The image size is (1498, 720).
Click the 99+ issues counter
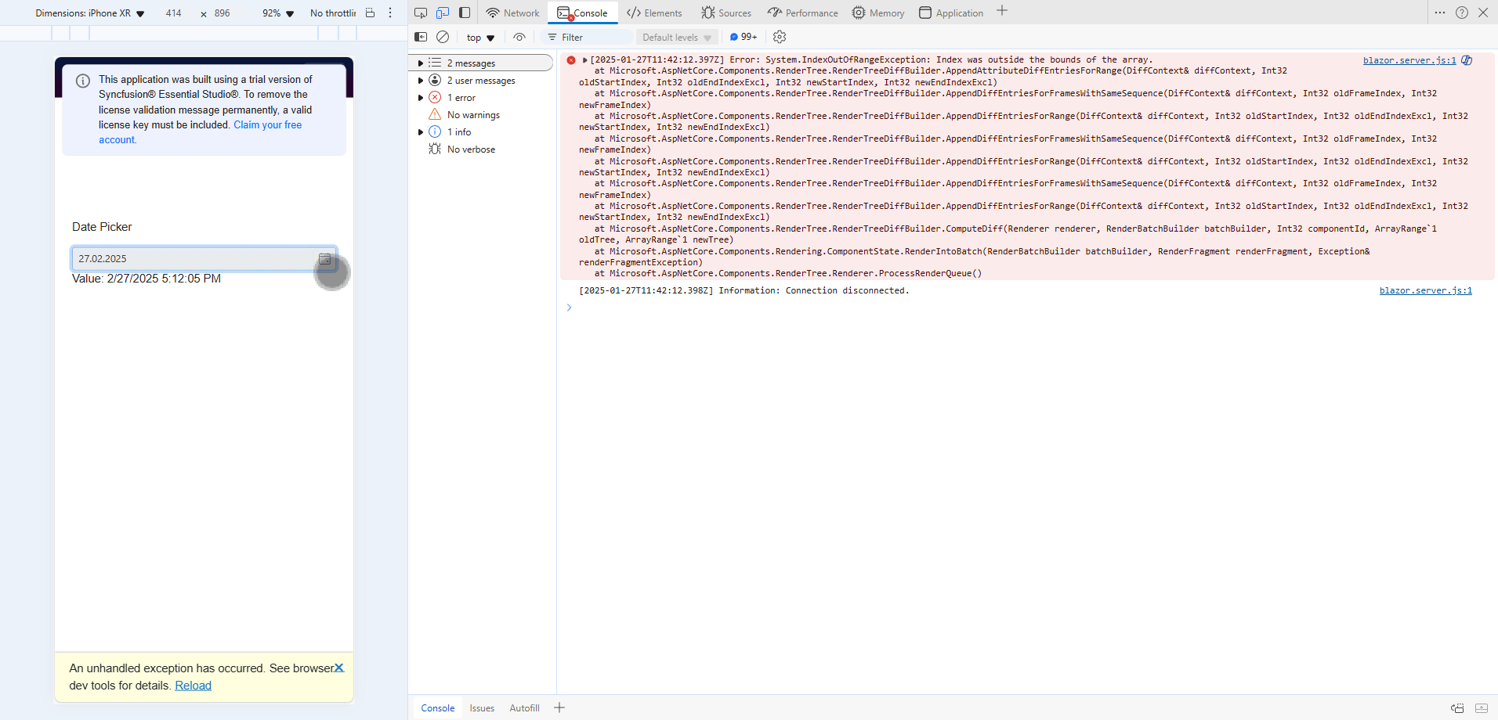coord(744,37)
